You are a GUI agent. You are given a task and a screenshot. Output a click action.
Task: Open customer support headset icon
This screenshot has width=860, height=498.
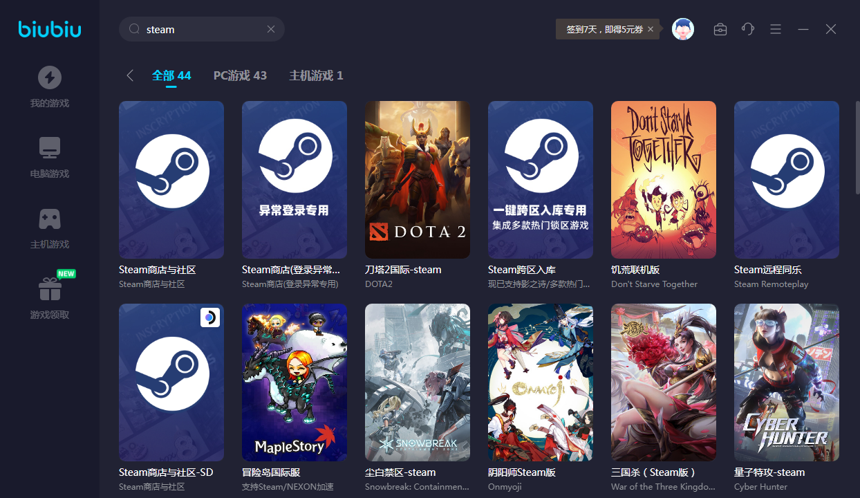pyautogui.click(x=748, y=29)
